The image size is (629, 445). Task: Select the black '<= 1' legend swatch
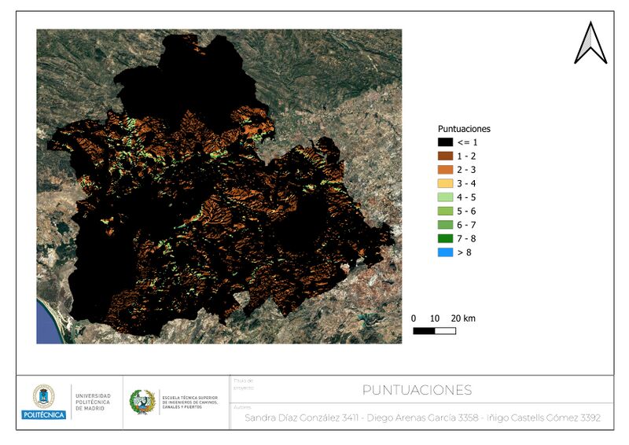(446, 142)
